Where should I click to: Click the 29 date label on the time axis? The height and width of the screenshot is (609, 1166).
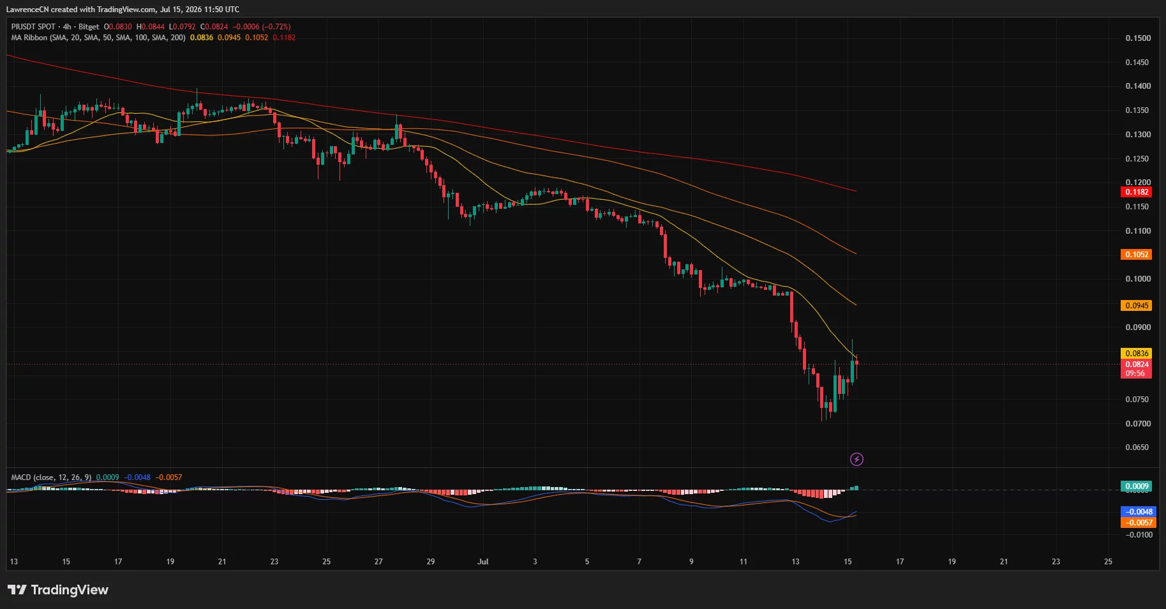pyautogui.click(x=431, y=562)
